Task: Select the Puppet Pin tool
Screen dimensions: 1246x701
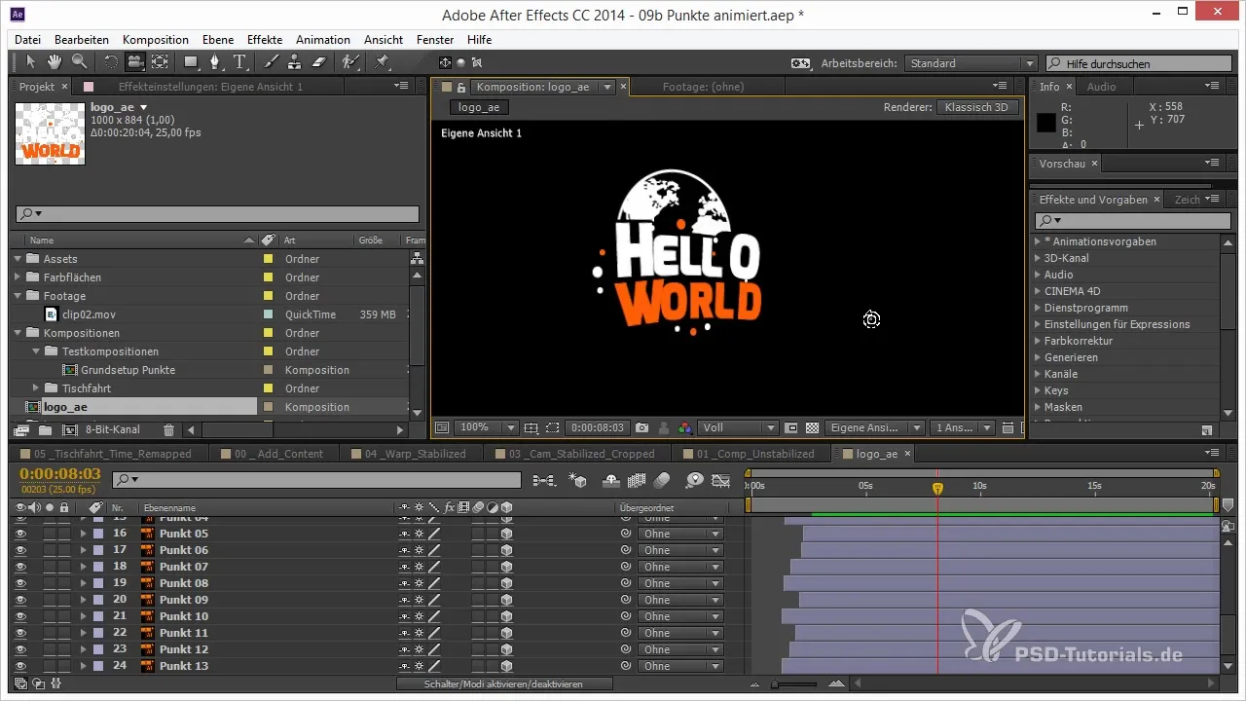Action: [382, 62]
